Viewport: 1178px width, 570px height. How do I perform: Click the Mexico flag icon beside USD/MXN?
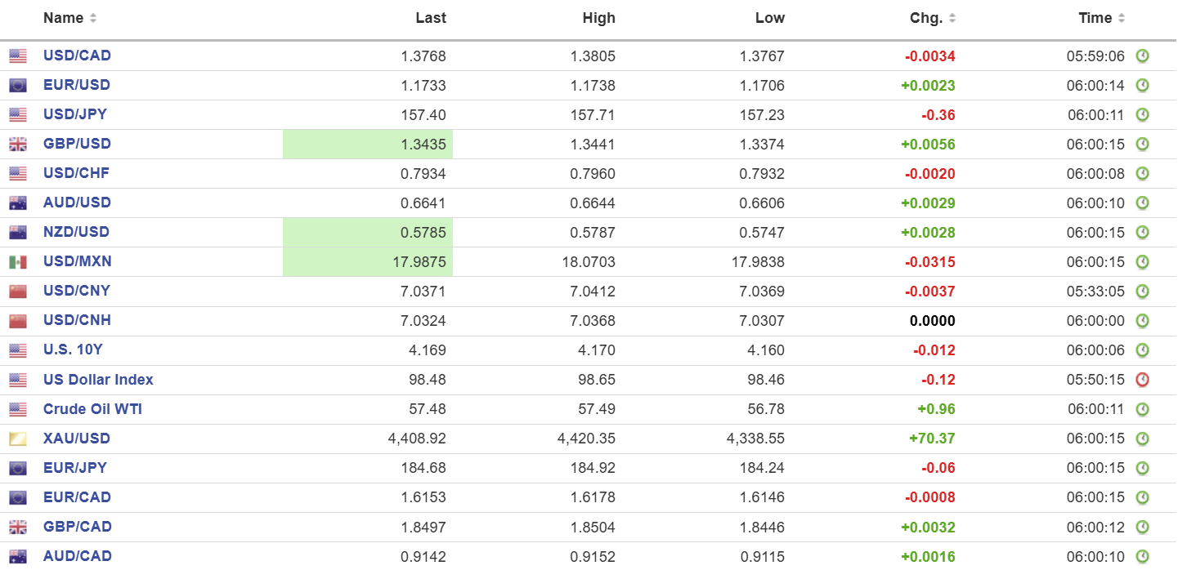click(x=18, y=262)
